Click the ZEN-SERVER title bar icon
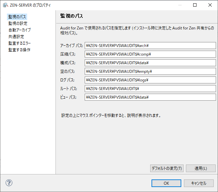 pyautogui.click(x=5, y=5)
